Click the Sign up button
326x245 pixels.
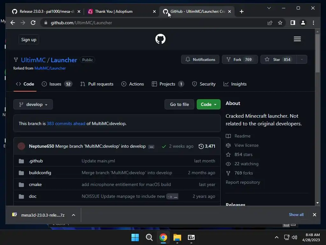coord(29,40)
